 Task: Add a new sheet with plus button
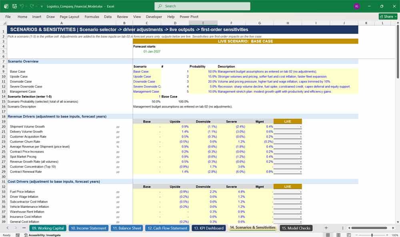tap(326, 228)
